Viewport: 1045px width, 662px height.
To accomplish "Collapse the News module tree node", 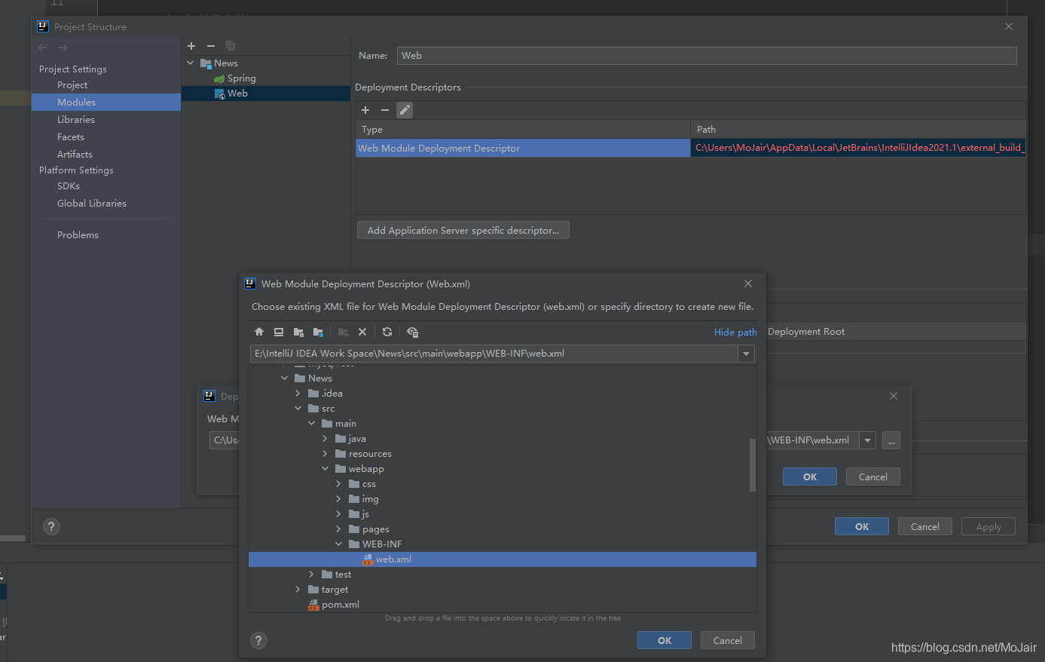I will pyautogui.click(x=191, y=63).
